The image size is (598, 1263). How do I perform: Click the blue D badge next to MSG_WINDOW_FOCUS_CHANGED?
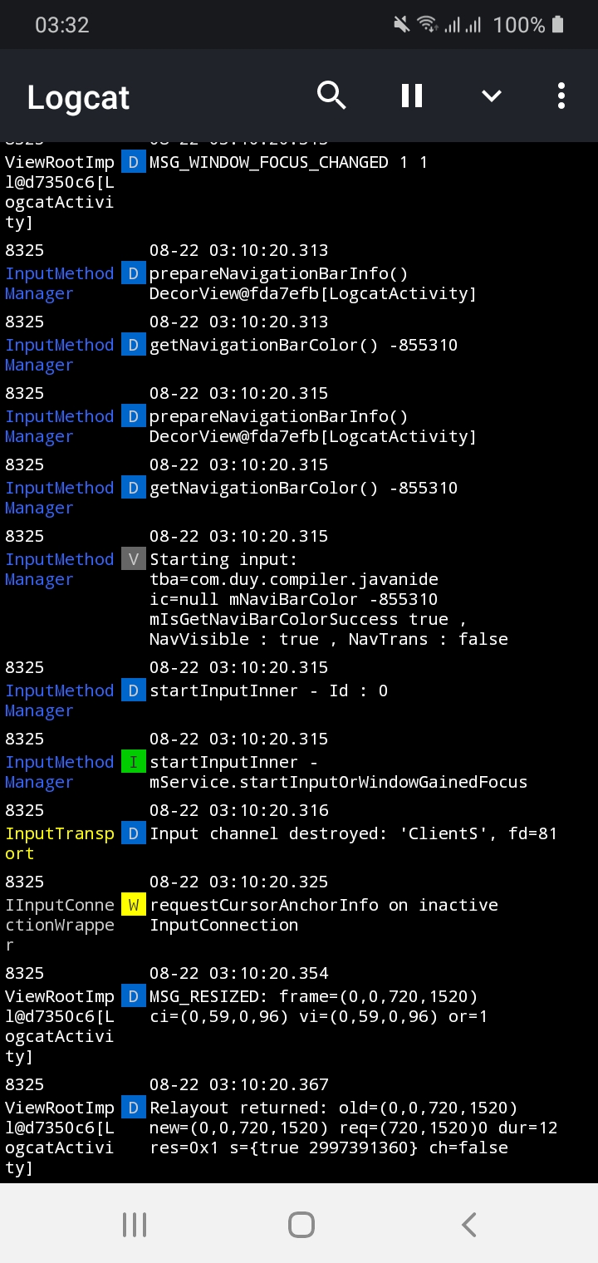click(133, 161)
